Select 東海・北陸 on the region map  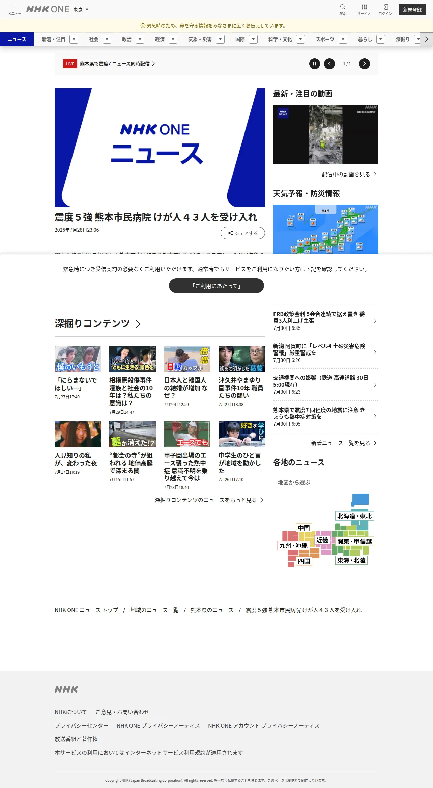pos(351,560)
